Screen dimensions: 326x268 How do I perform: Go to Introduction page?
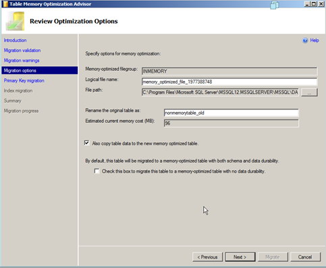click(x=15, y=41)
